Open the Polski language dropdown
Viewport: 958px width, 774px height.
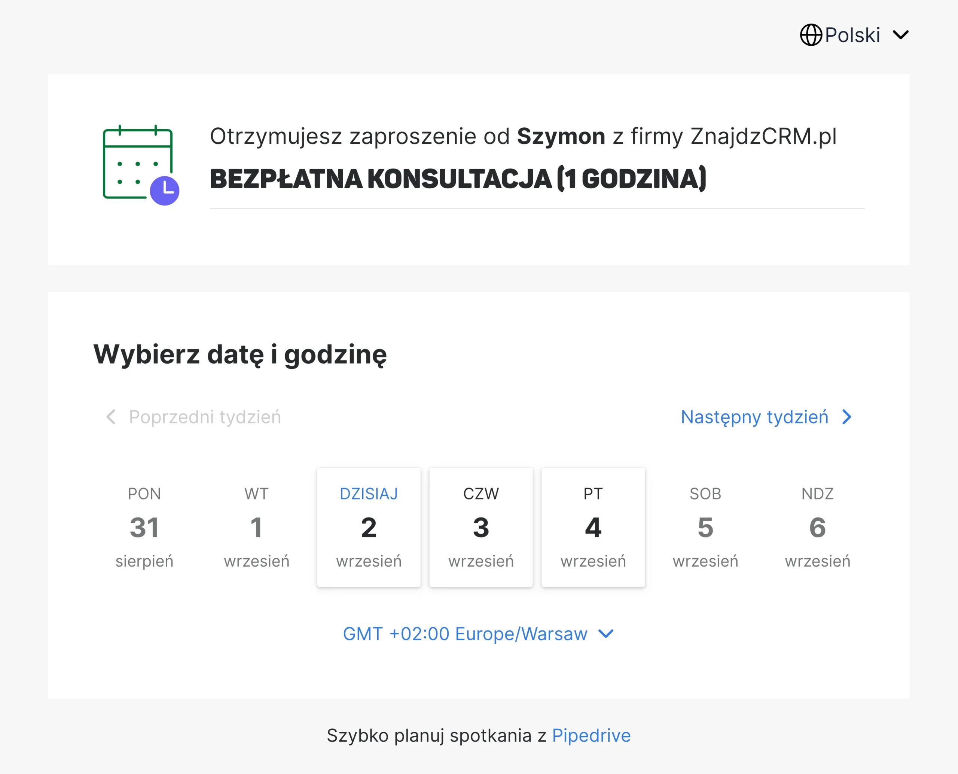pyautogui.click(x=854, y=35)
